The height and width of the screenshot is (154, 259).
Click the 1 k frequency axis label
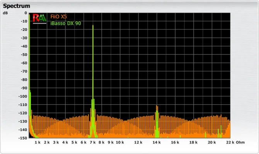click(37, 142)
